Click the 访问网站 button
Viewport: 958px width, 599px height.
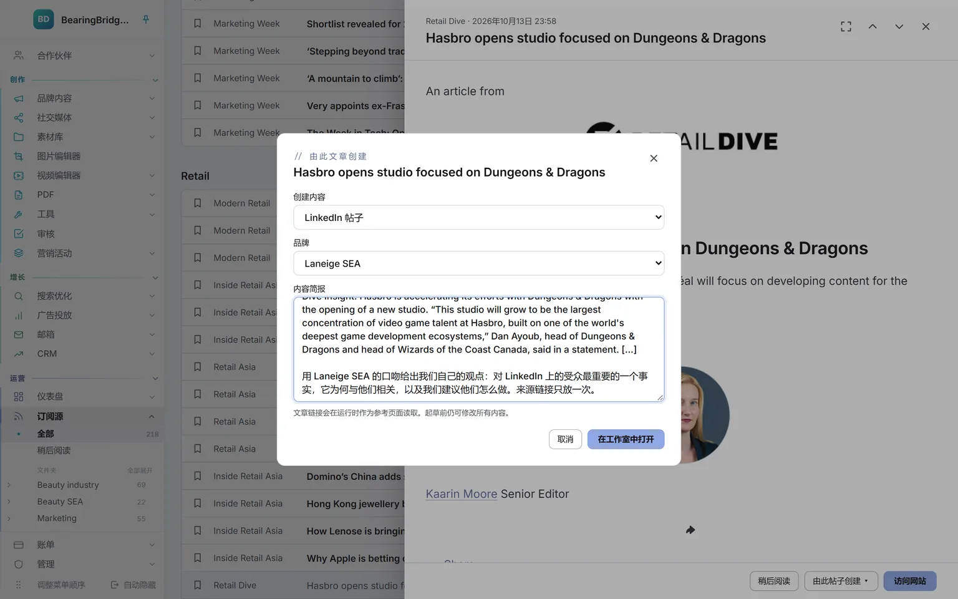[909, 581]
